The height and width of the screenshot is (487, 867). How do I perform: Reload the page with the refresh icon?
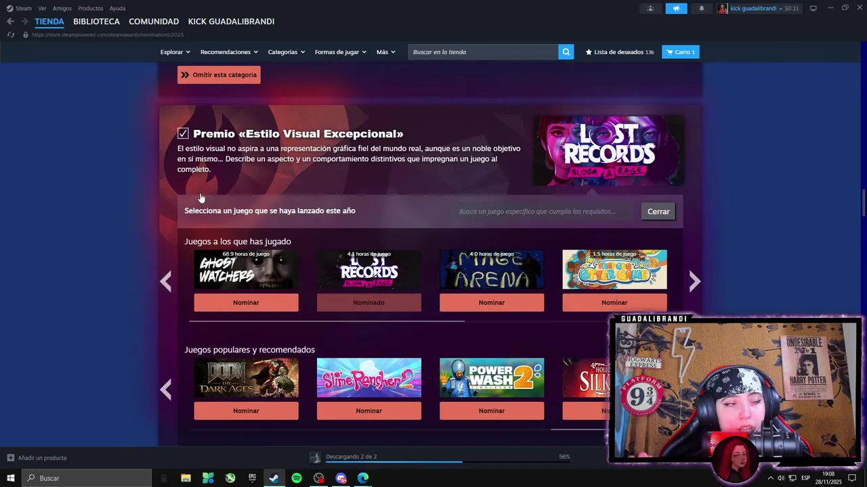(11, 34)
